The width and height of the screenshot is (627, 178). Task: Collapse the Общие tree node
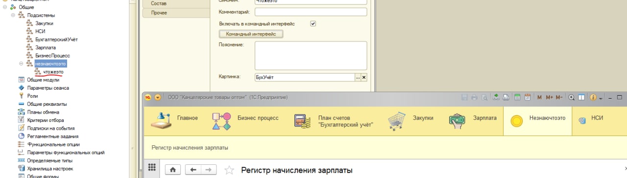pos(5,7)
